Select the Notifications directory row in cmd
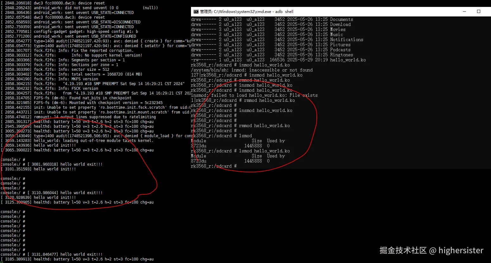 point(277,40)
